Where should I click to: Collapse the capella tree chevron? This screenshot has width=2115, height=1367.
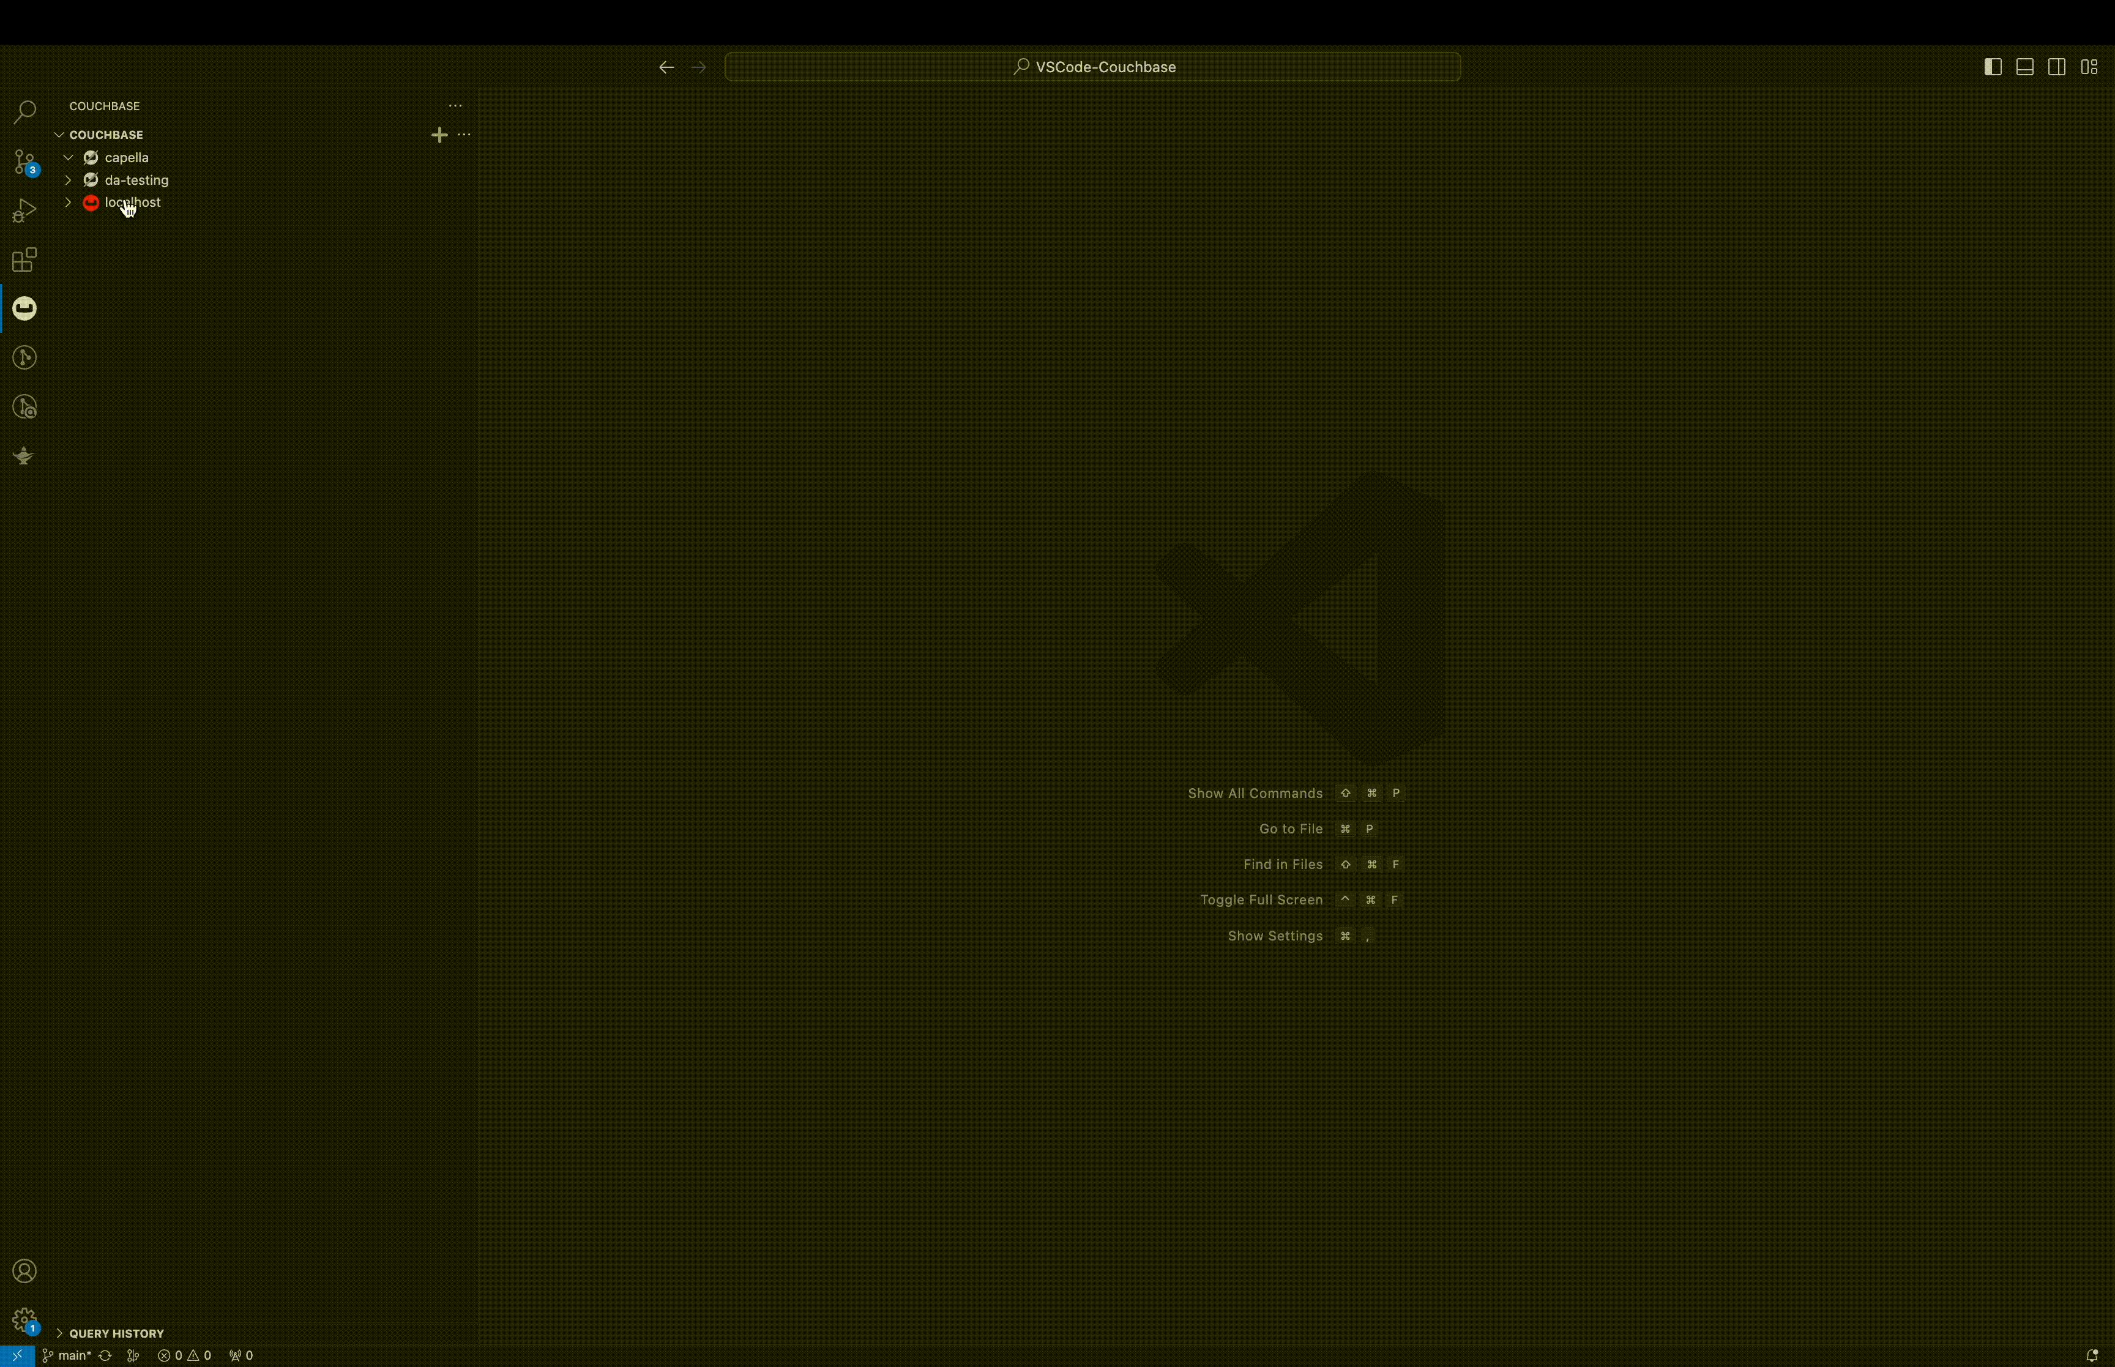tap(69, 157)
